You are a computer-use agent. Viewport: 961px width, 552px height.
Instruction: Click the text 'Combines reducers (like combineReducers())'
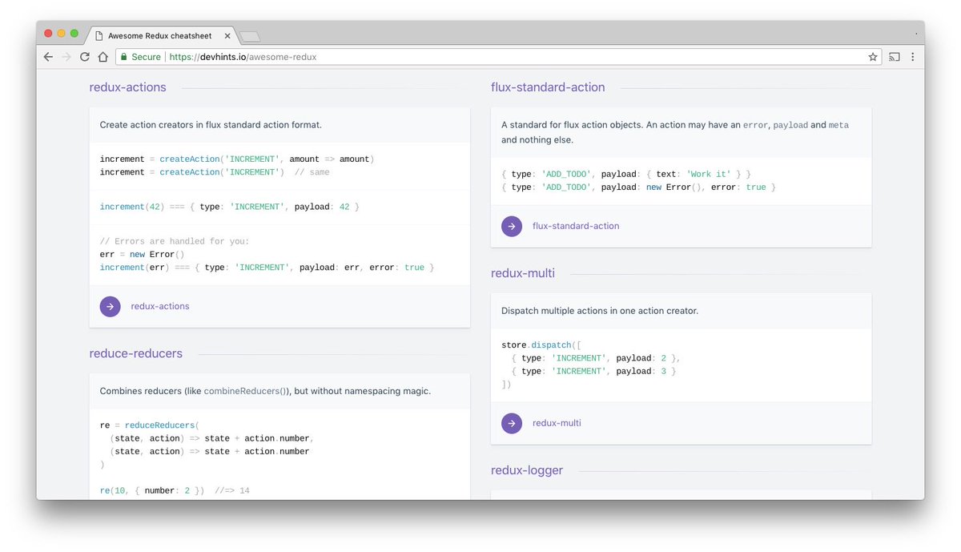[195, 391]
